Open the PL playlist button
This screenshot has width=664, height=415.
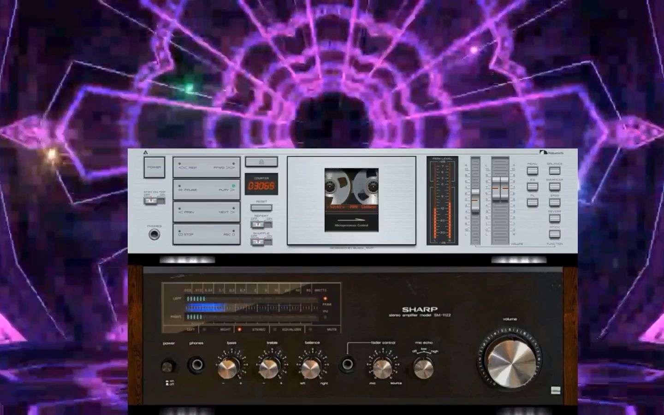[x=533, y=202]
